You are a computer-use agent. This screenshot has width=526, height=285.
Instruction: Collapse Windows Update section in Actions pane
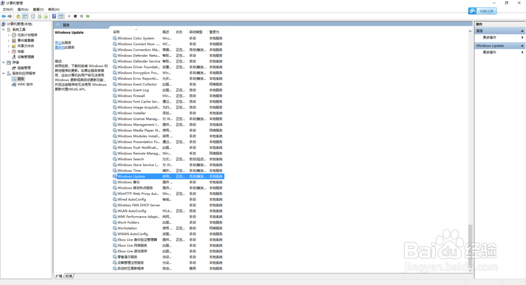522,46
